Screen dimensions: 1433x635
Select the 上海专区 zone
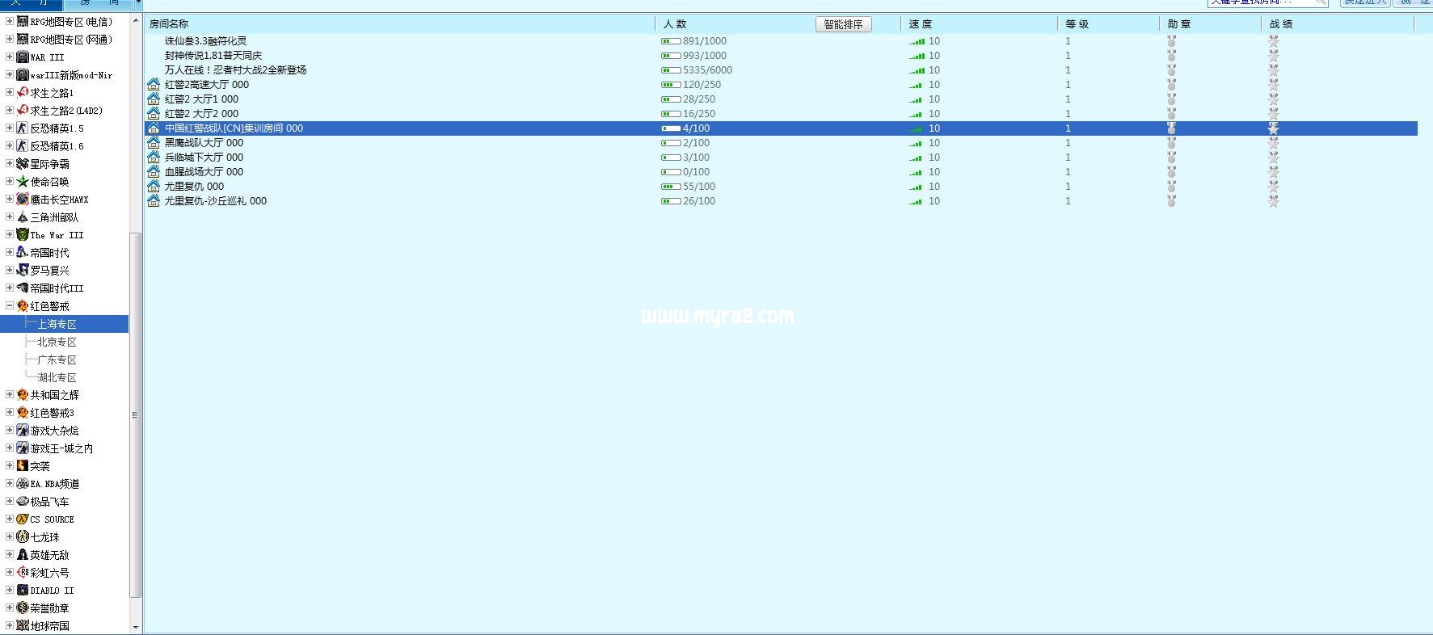[x=57, y=324]
